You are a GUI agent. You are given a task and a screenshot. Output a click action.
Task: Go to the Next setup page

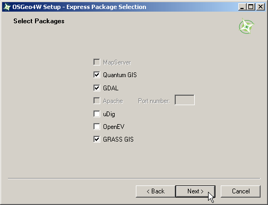195,191
